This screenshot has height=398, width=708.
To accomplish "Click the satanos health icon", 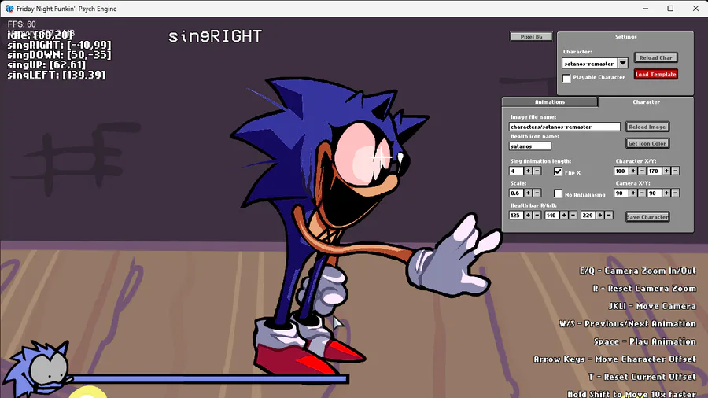I will tap(39, 369).
